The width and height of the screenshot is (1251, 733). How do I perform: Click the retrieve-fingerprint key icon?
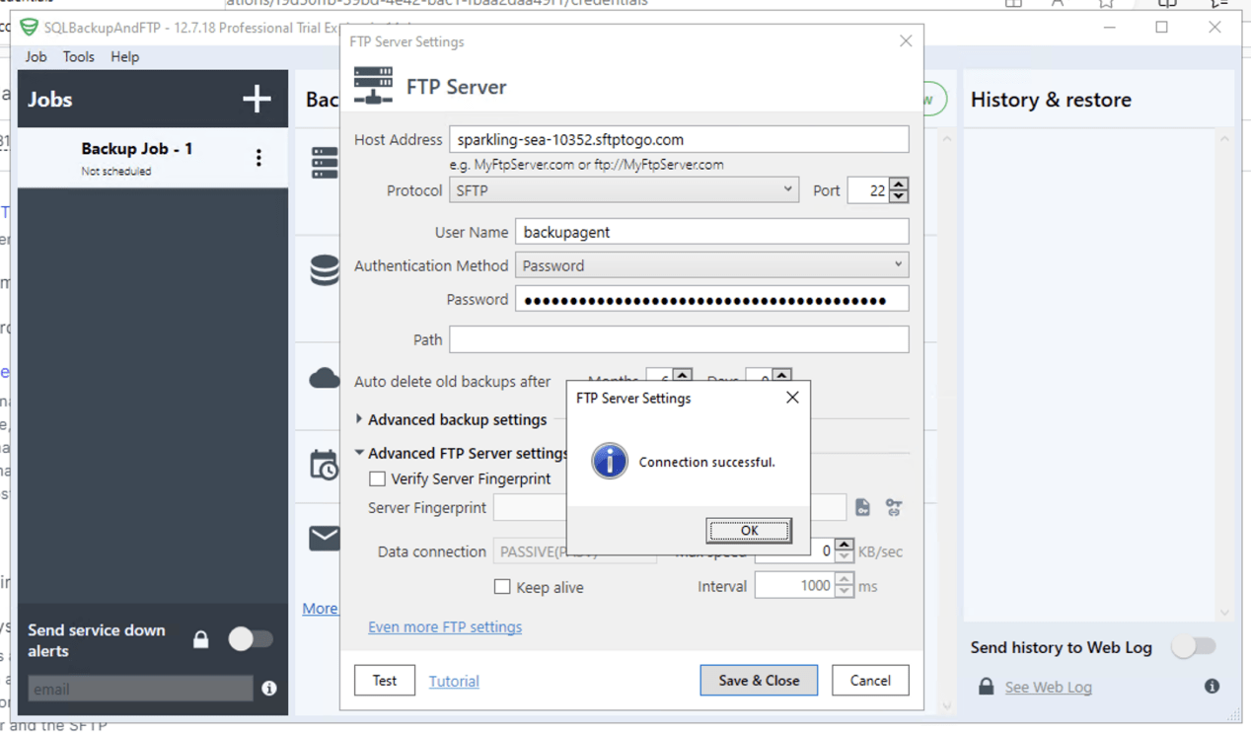(894, 506)
